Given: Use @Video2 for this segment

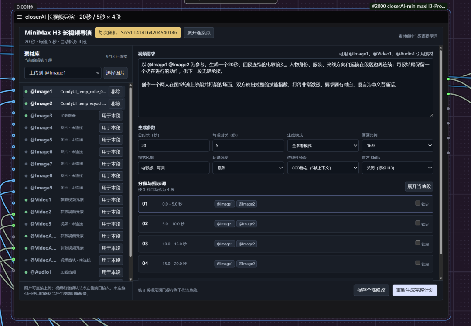Looking at the screenshot, I should pyautogui.click(x=111, y=212).
